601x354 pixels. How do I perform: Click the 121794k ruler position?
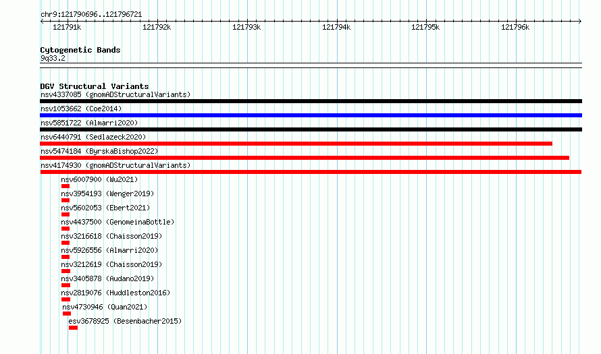tap(336, 27)
